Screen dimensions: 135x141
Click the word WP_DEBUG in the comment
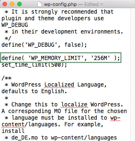pyautogui.click(x=15, y=25)
